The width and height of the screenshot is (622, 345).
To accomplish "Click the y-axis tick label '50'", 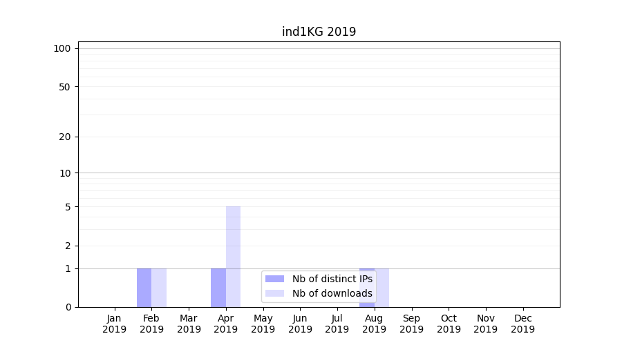I will pyautogui.click(x=64, y=87).
